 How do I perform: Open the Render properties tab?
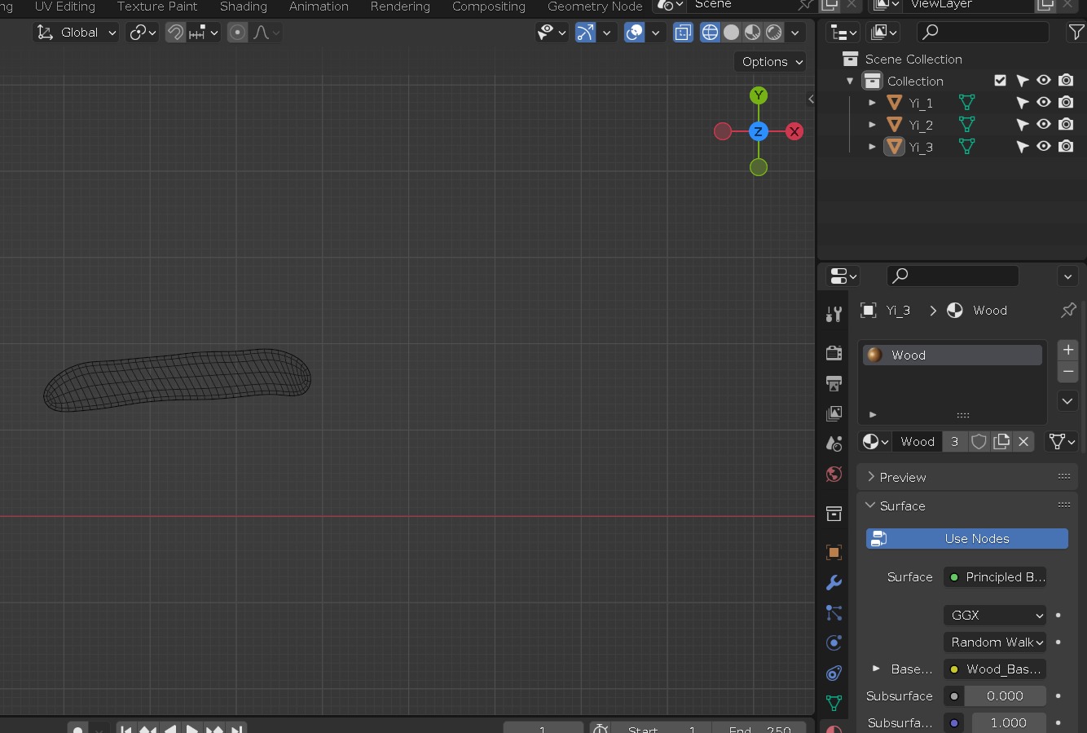[x=834, y=353]
